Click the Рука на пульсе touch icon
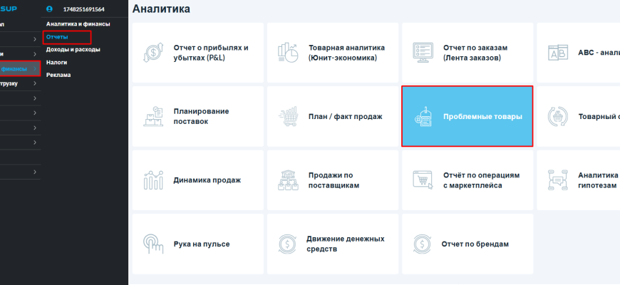 point(153,244)
